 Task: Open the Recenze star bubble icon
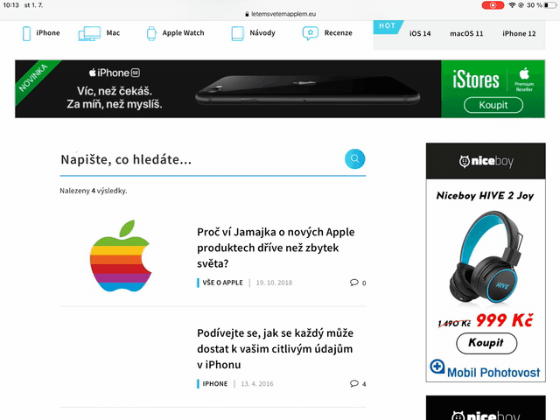[311, 33]
